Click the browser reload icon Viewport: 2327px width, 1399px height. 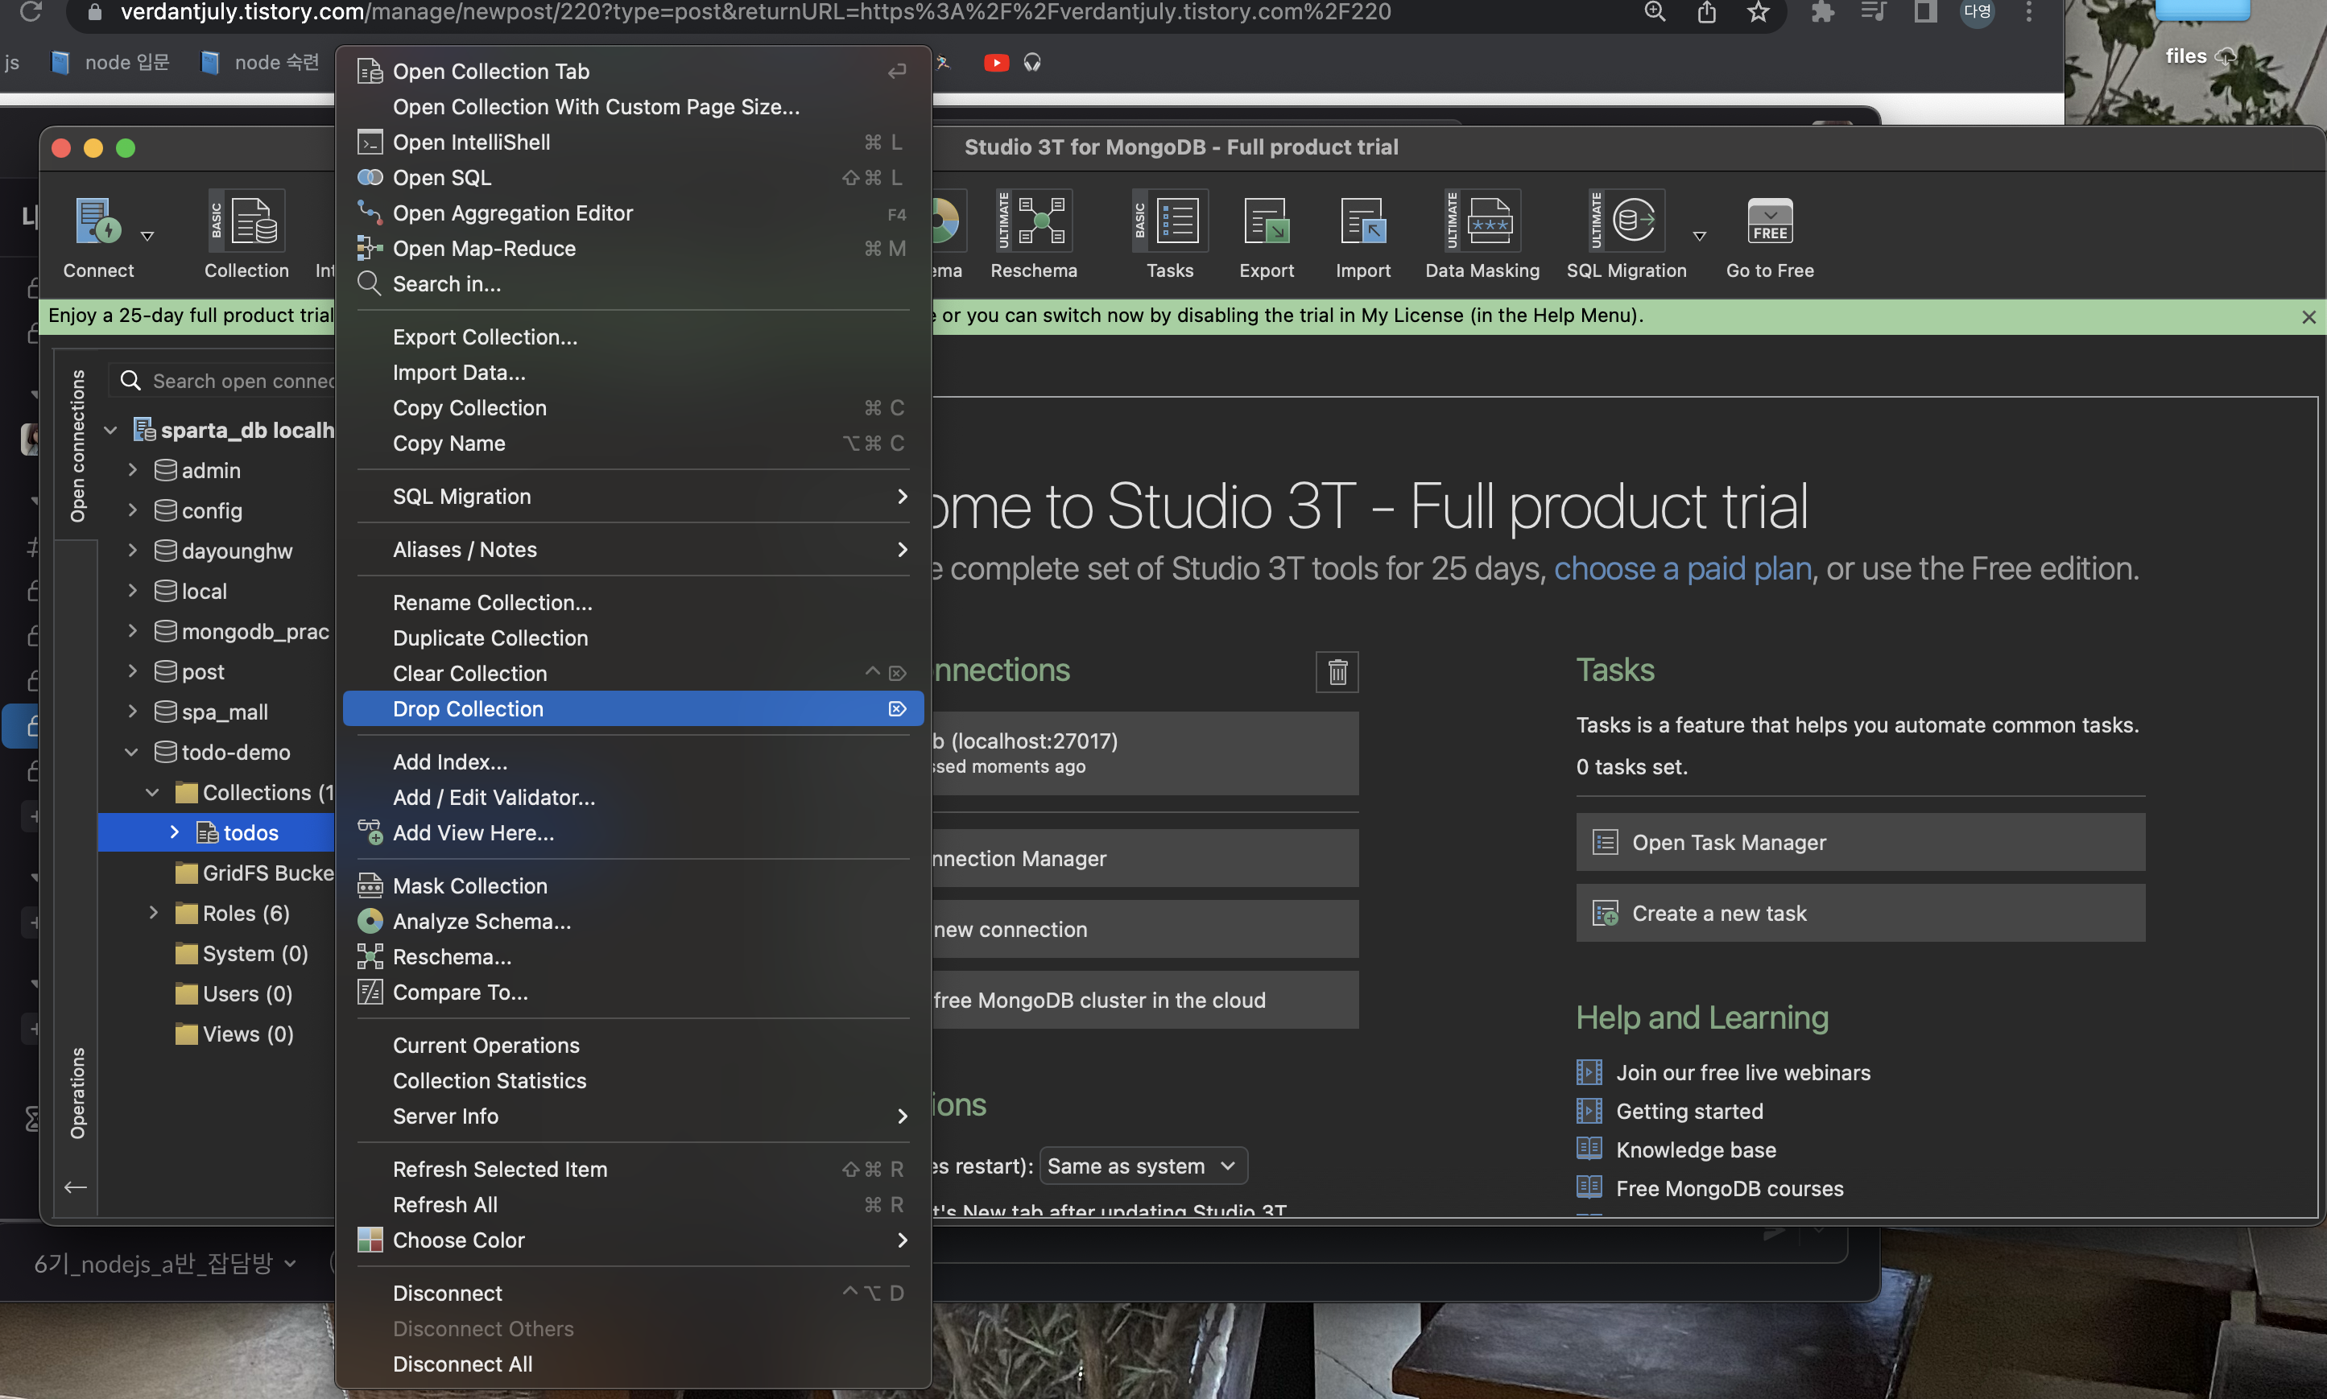30,11
